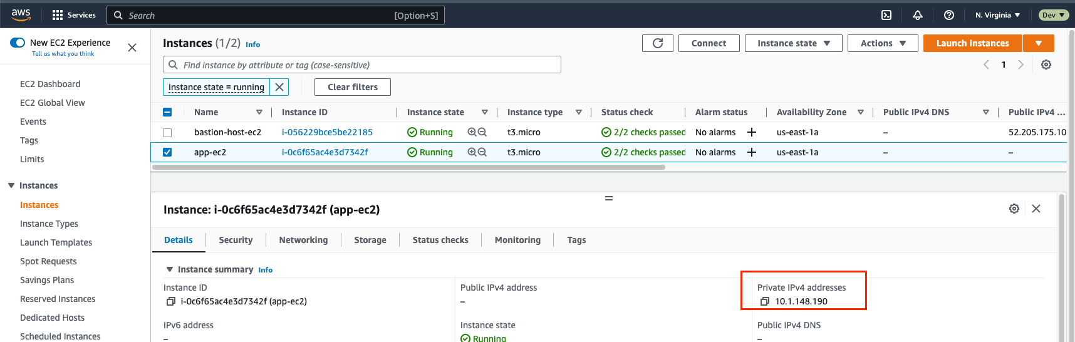Open the N. Virginia region dropdown
The height and width of the screenshot is (342, 1075).
click(x=997, y=15)
